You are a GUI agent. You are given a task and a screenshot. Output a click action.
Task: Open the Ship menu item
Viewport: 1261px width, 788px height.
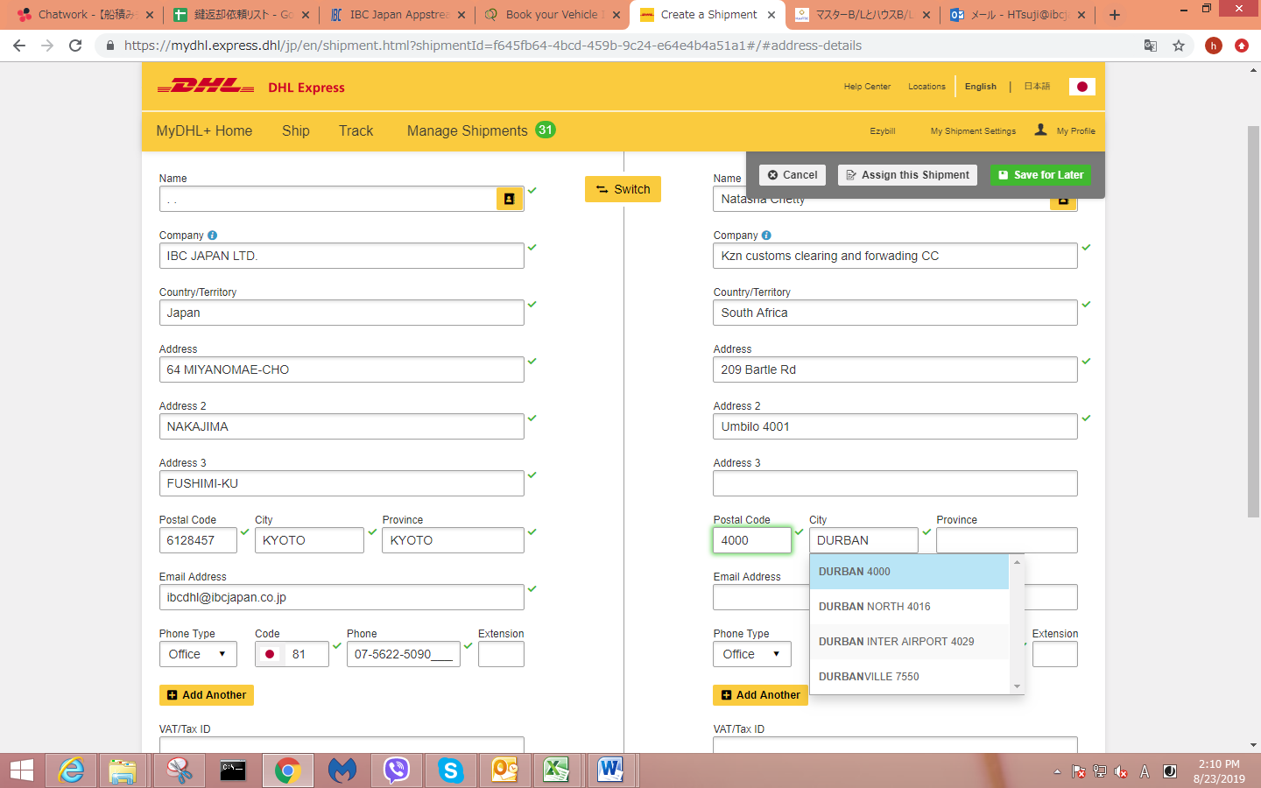(296, 130)
